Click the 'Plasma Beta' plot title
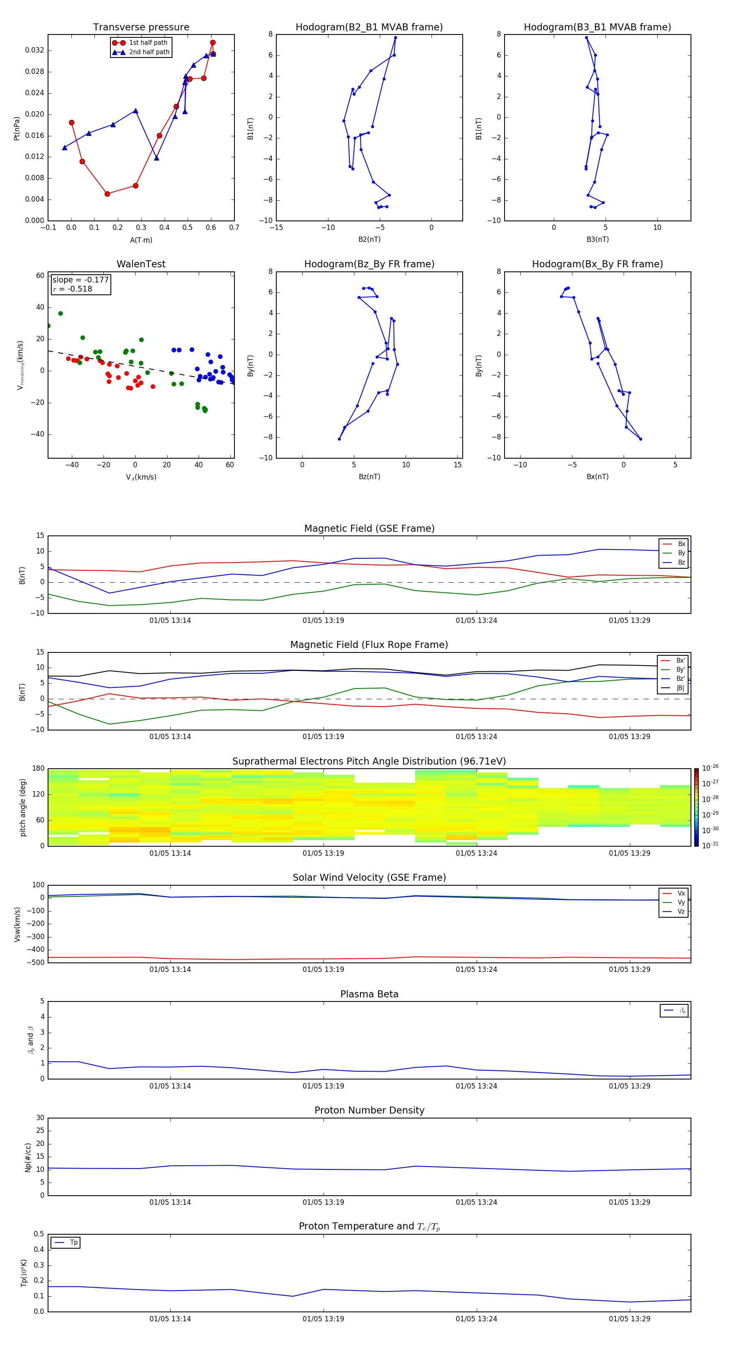Image resolution: width=739 pixels, height=1355 pixels. click(369, 994)
